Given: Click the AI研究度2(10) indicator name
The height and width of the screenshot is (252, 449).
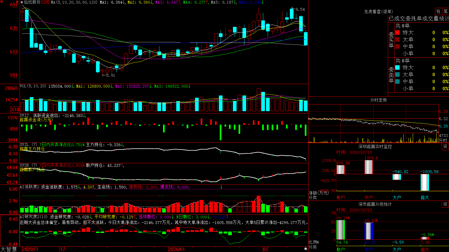Looking at the screenshot, I should point(34,217).
